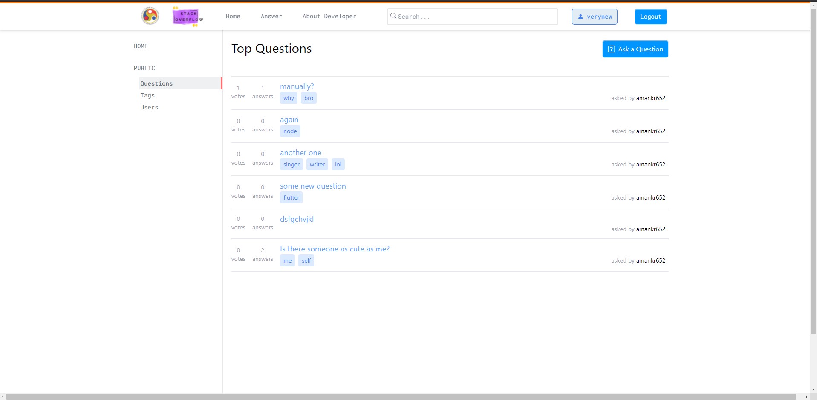This screenshot has width=817, height=400.
Task: Select the node tag chip
Action: click(290, 131)
